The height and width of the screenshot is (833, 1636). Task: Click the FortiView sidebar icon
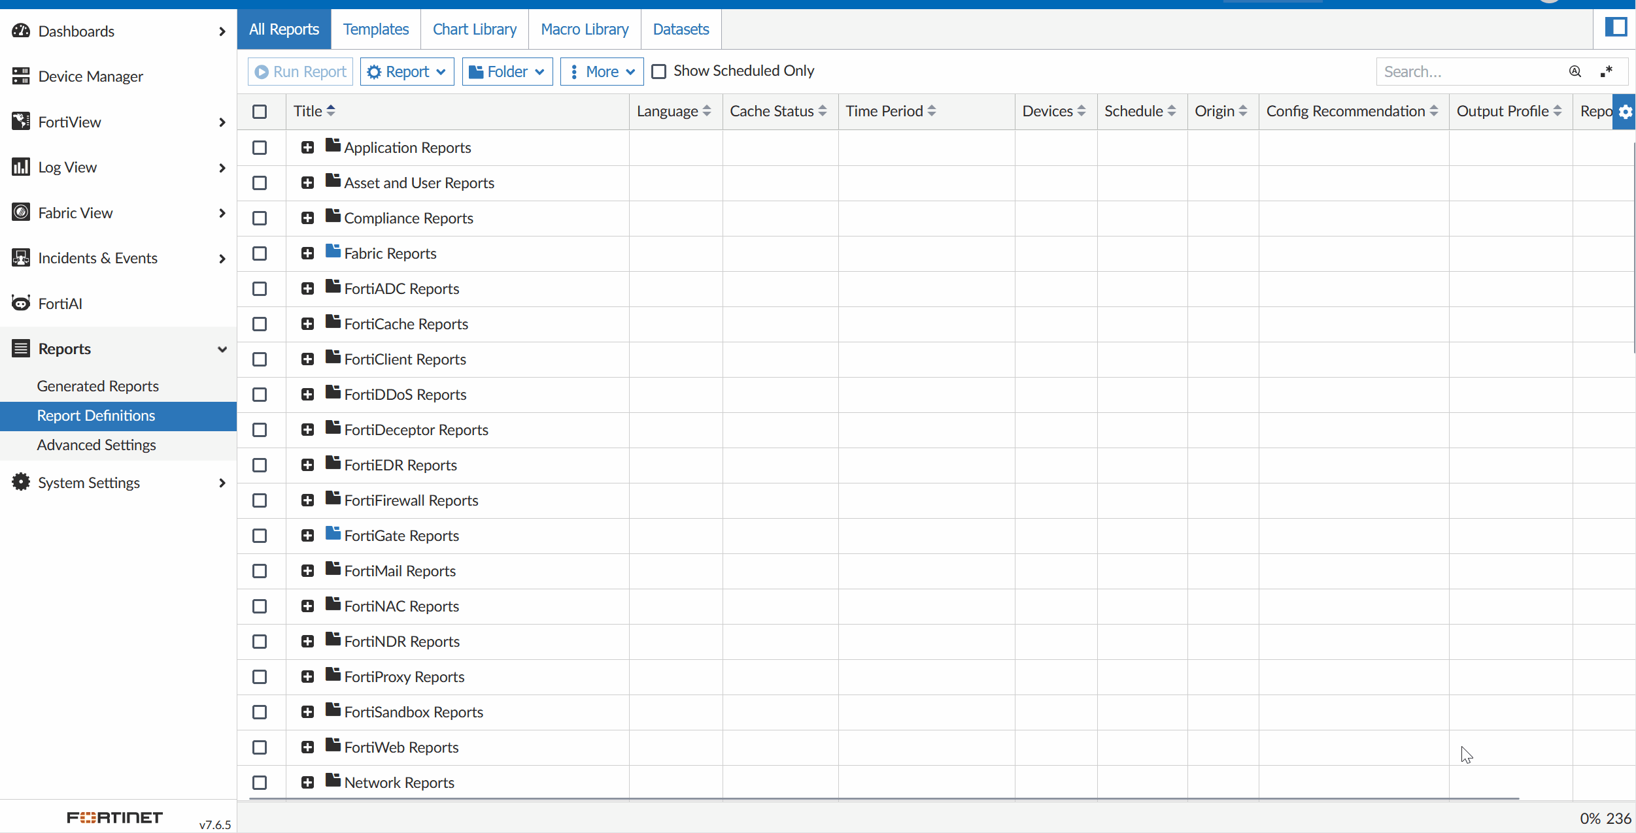coord(21,122)
